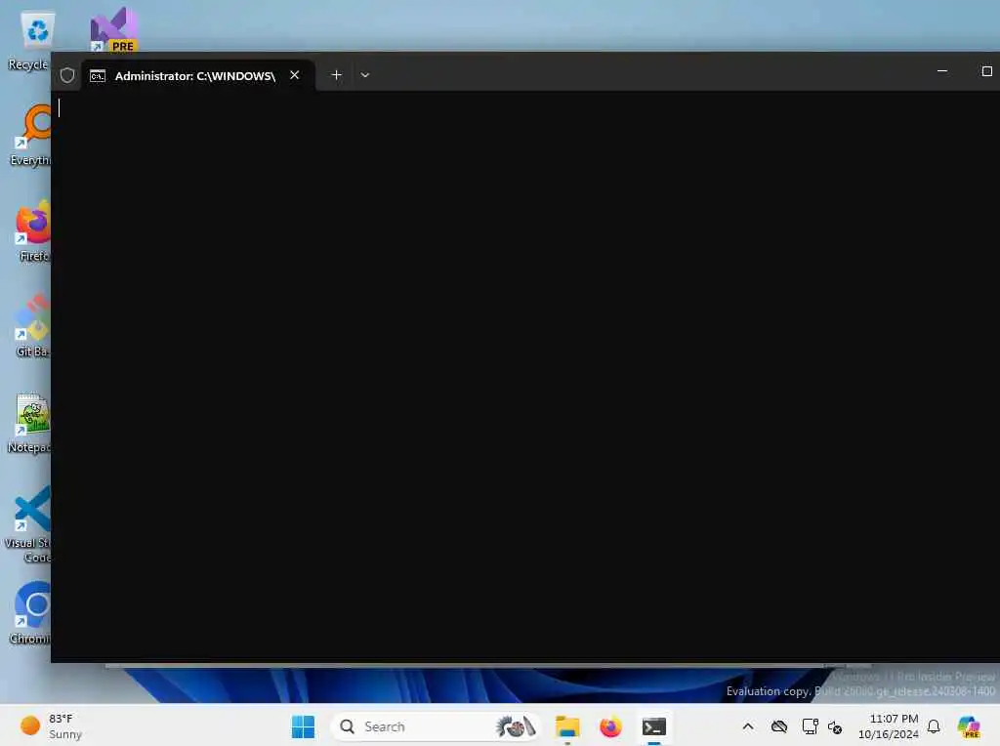Click the admin shield icon in terminal titlebar
This screenshot has height=746, width=1000.
coord(67,75)
